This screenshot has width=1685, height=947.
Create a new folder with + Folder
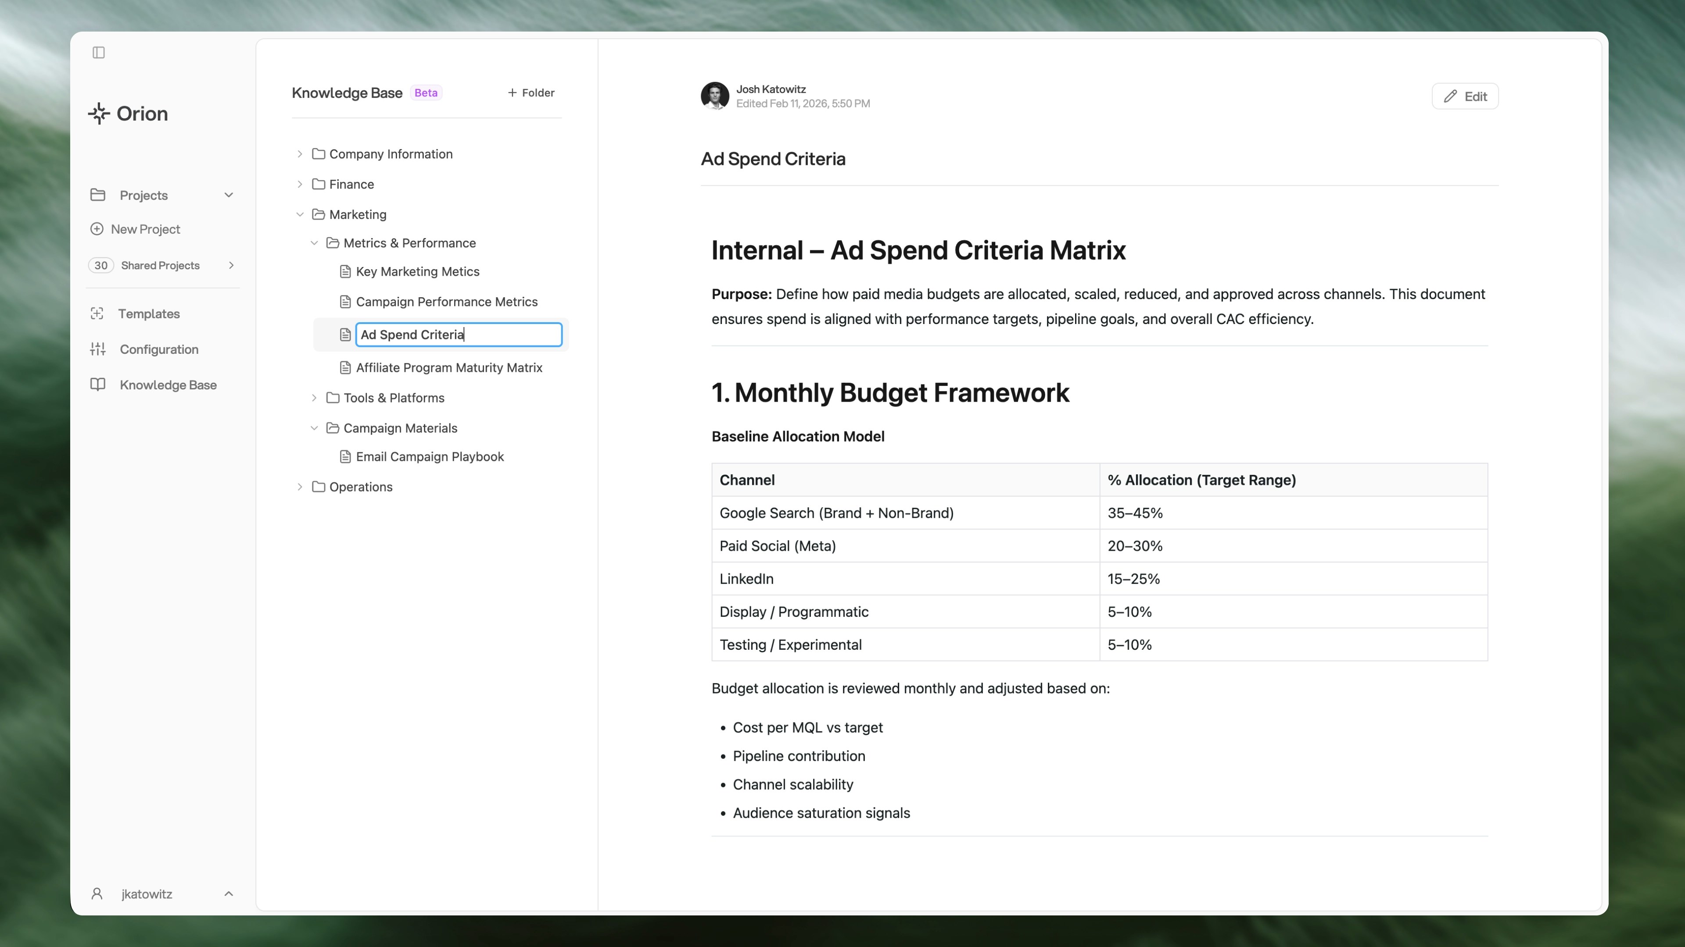[531, 92]
